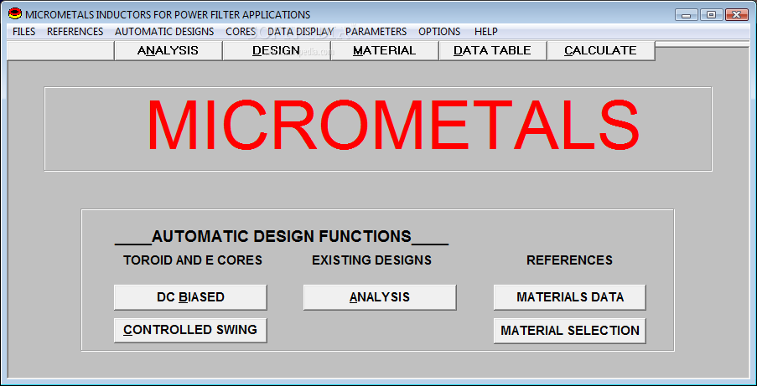The width and height of the screenshot is (757, 386).
Task: Click the TOROID AND E CORES label
Action: pyautogui.click(x=193, y=260)
